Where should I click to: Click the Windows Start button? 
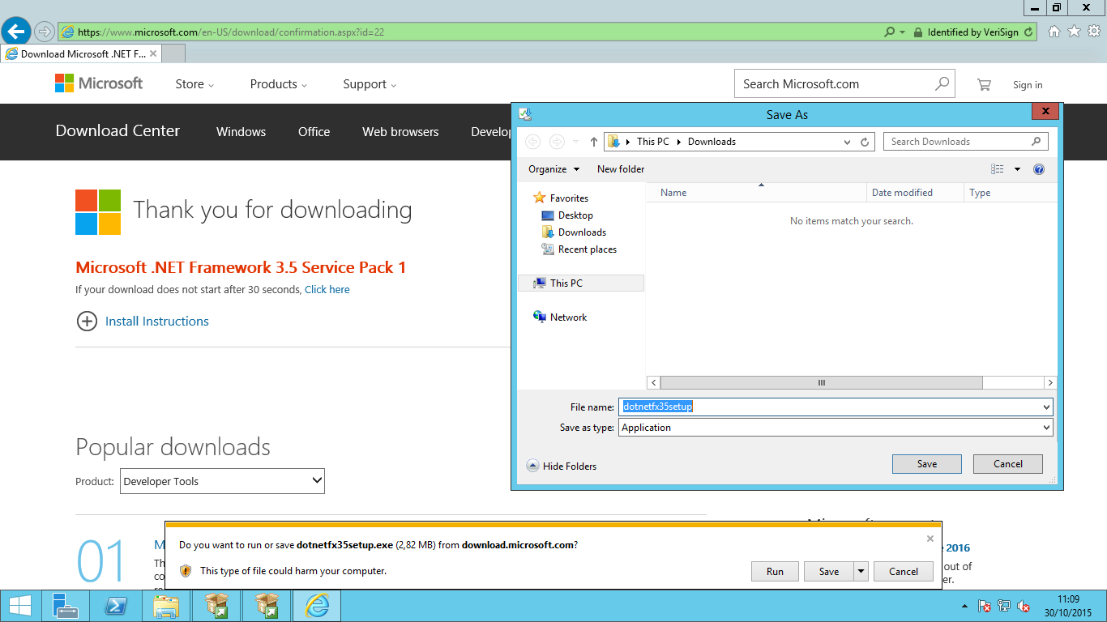[20, 606]
